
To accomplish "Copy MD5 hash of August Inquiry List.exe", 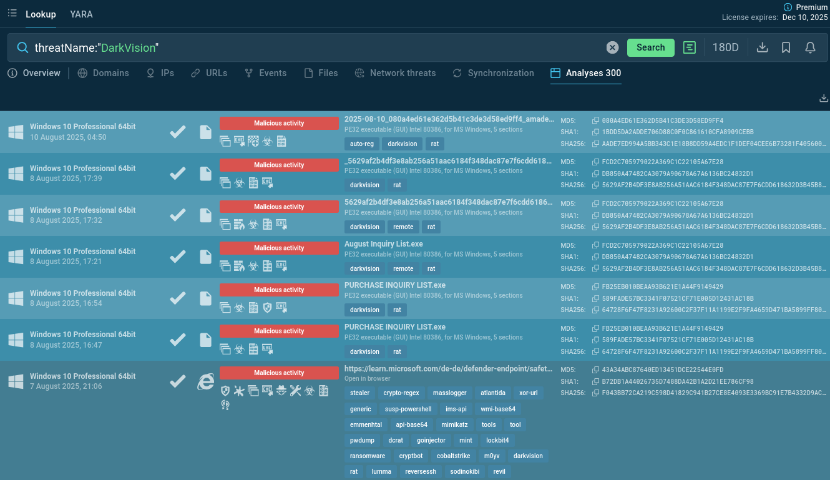I will pyautogui.click(x=596, y=245).
